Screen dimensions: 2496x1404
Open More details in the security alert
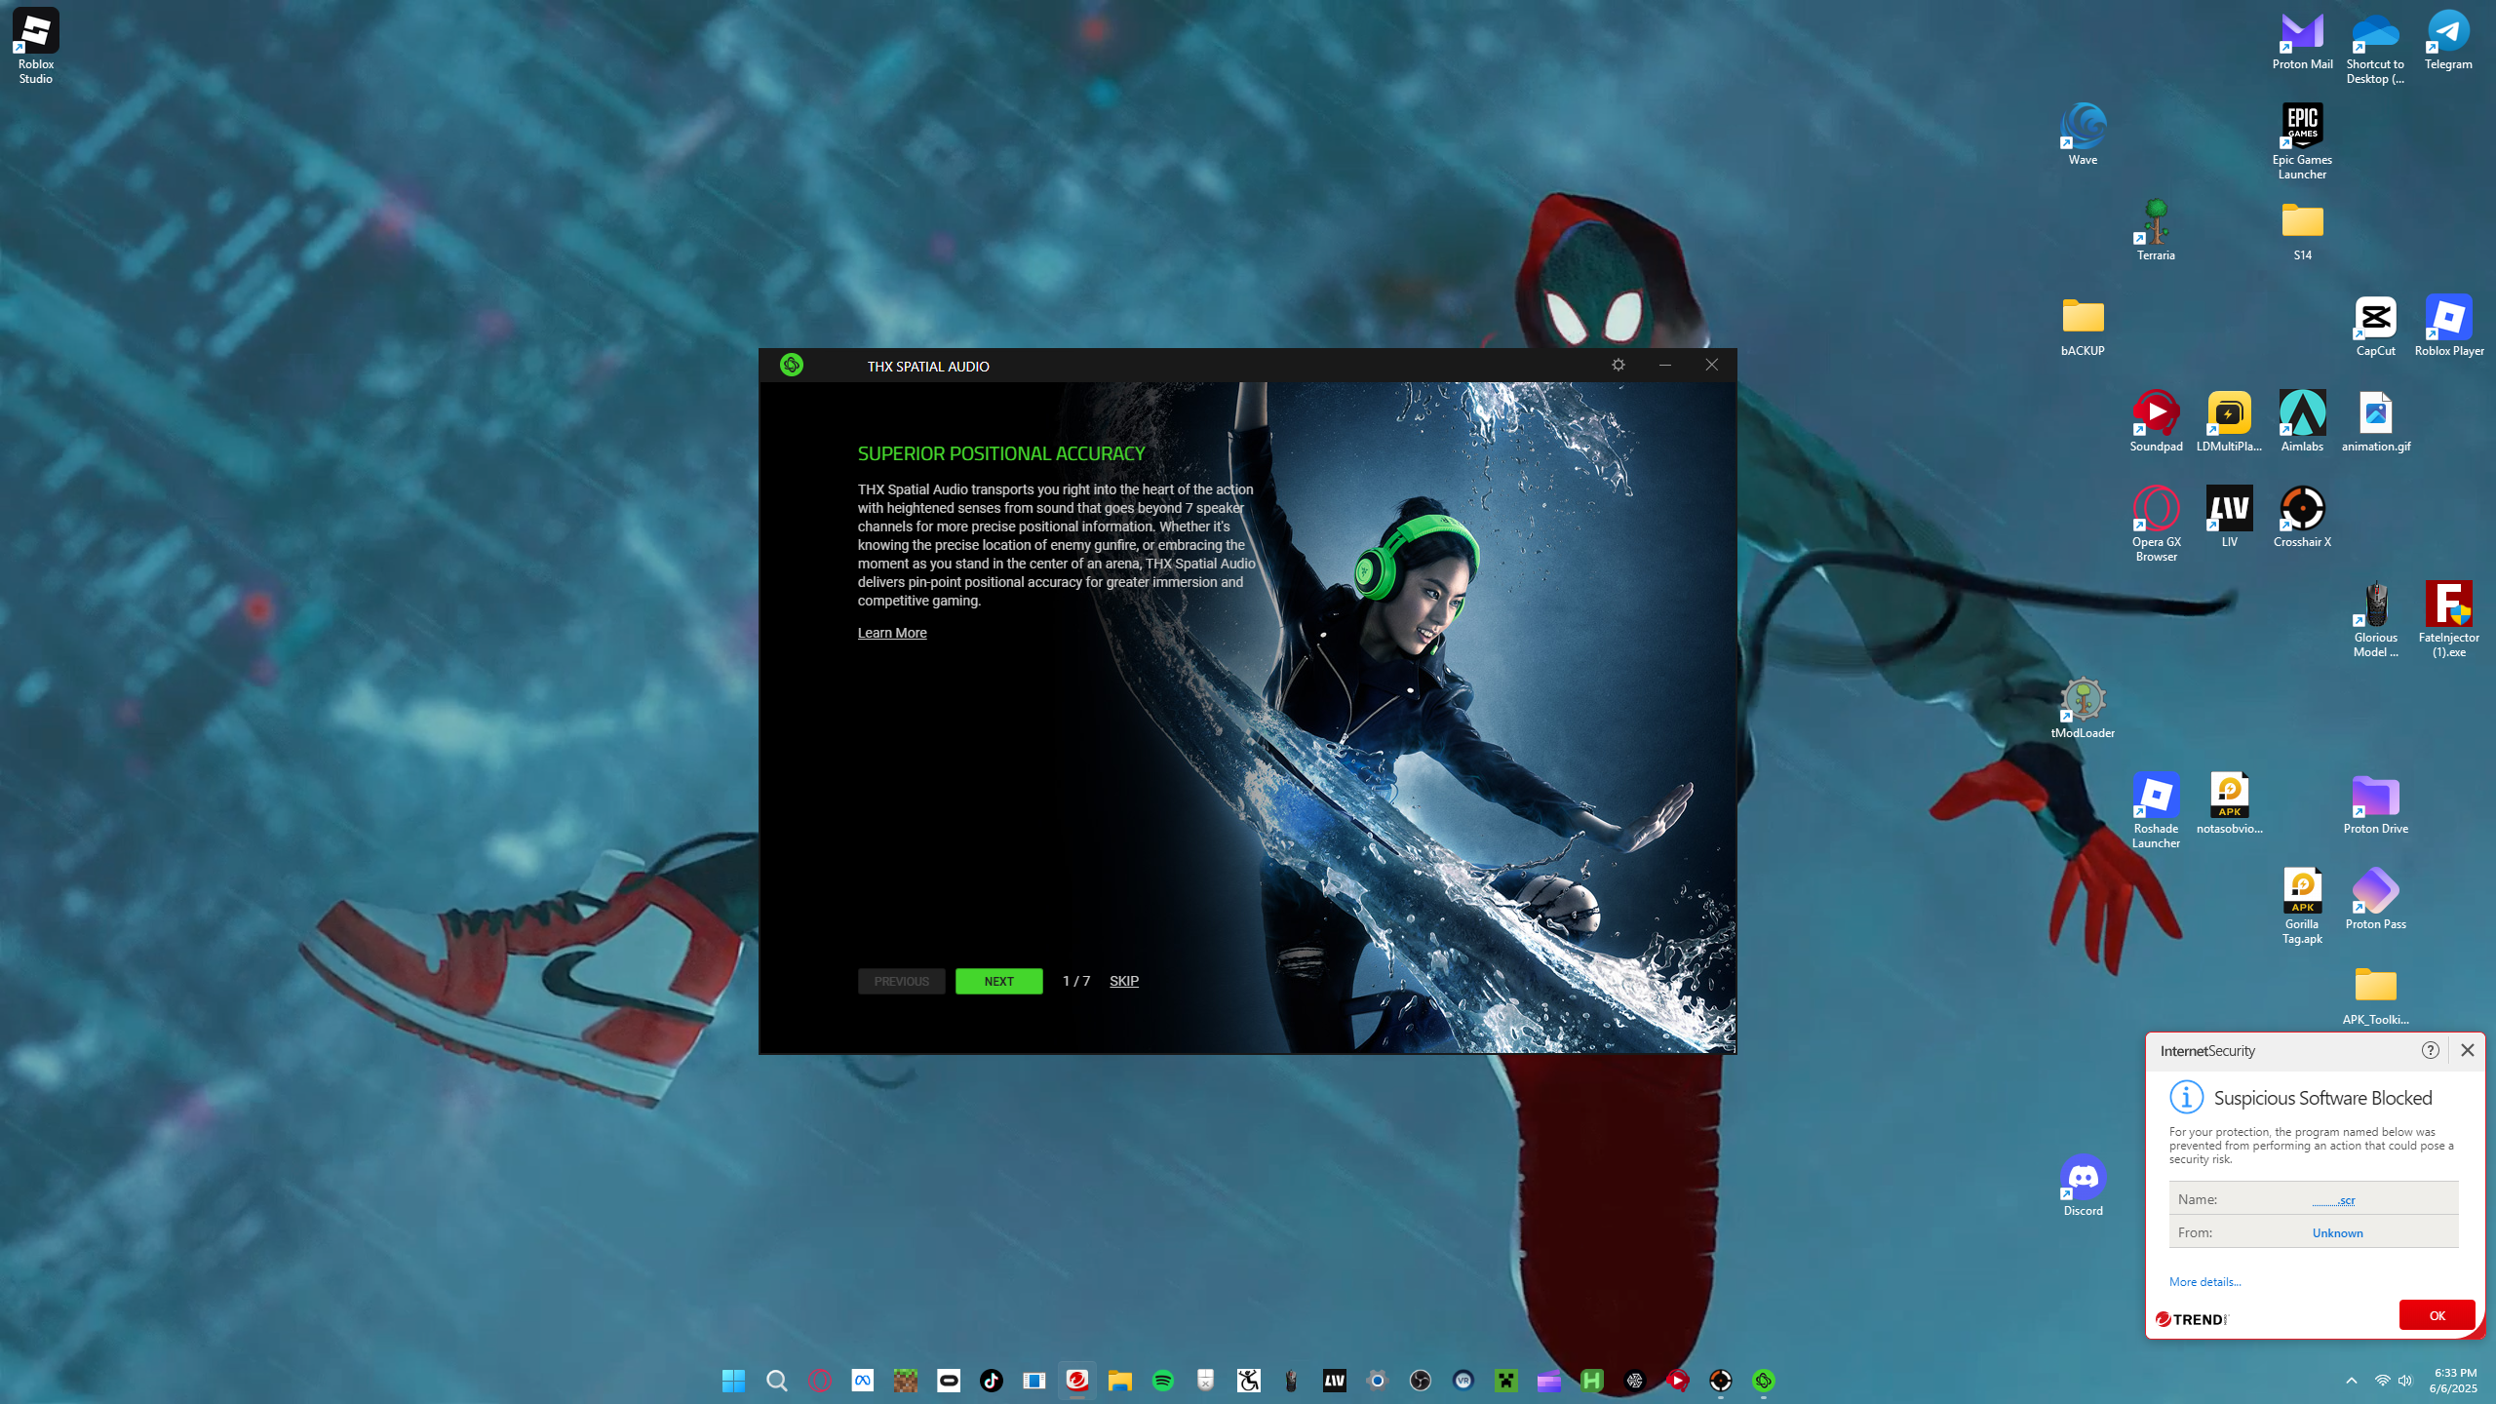click(x=2204, y=1282)
